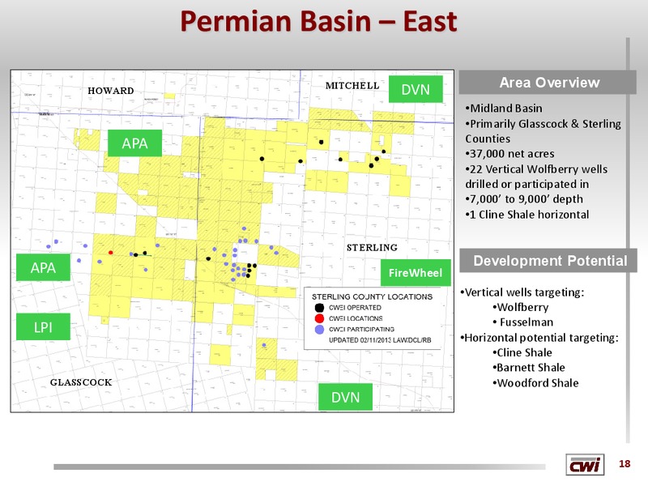This screenshot has width=648, height=486.
Task: Click the Cline Shale sub-bullet
Action: coord(522,352)
